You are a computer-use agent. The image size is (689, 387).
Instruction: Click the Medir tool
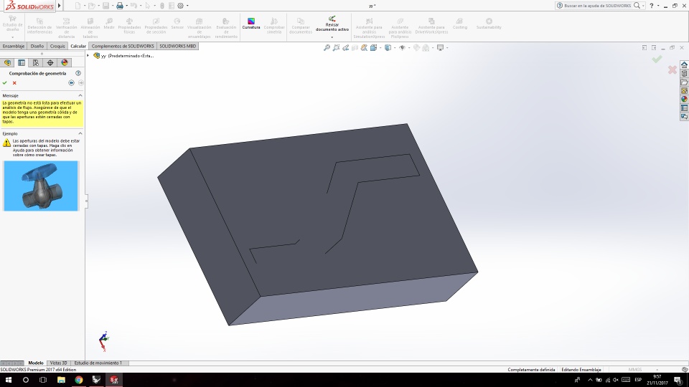click(109, 24)
